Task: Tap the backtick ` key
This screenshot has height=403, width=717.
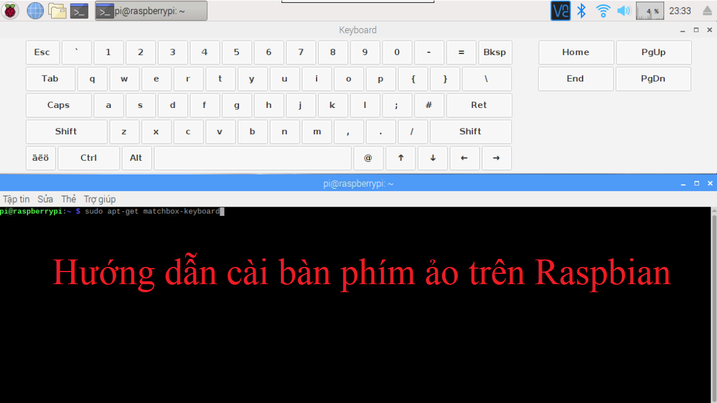Action: tap(76, 52)
